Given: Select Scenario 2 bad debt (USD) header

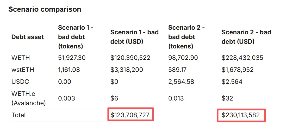Looking at the screenshot, I should click(x=246, y=37).
